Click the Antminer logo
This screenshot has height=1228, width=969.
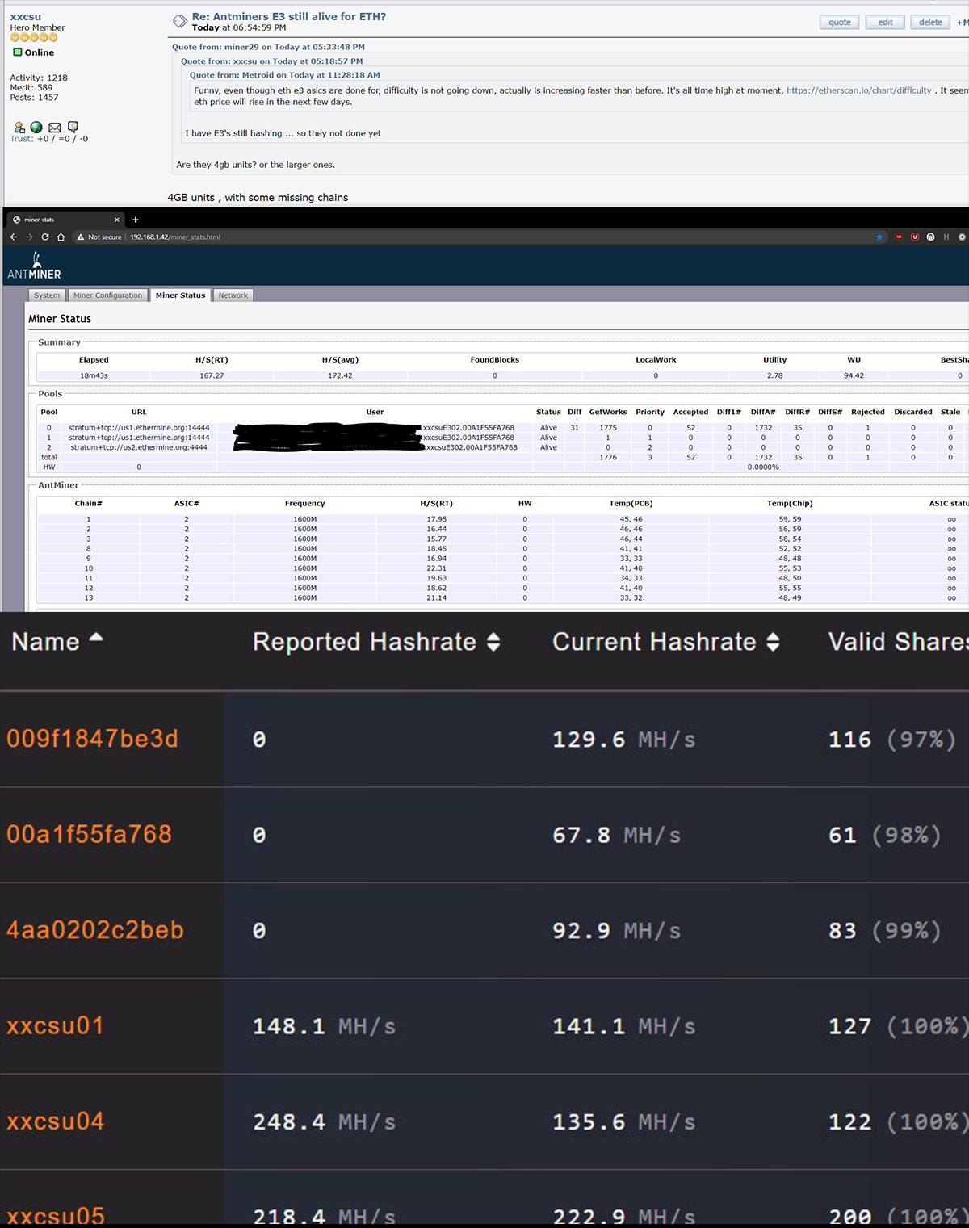pyautogui.click(x=34, y=266)
